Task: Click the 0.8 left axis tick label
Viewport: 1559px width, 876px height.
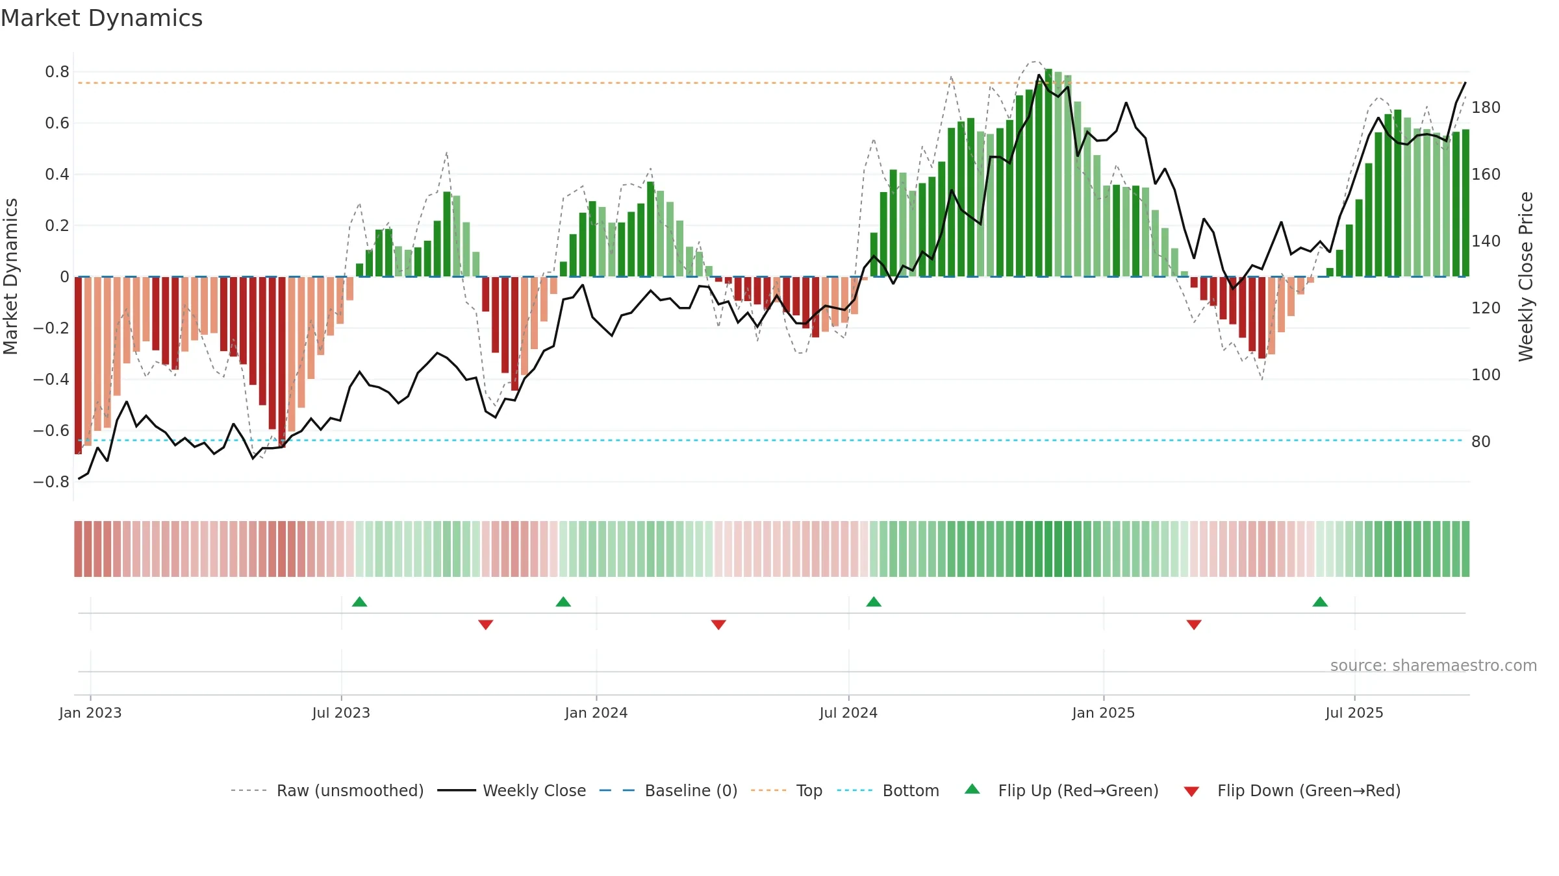Action: [x=57, y=72]
